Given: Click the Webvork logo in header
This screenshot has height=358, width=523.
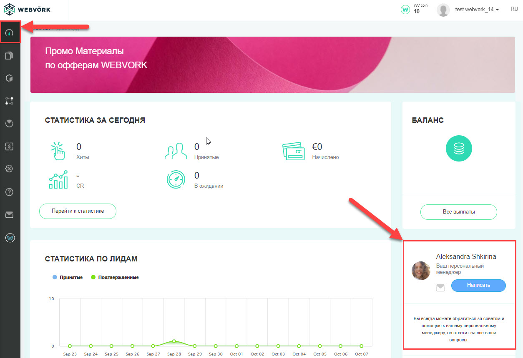Looking at the screenshot, I should pos(27,9).
